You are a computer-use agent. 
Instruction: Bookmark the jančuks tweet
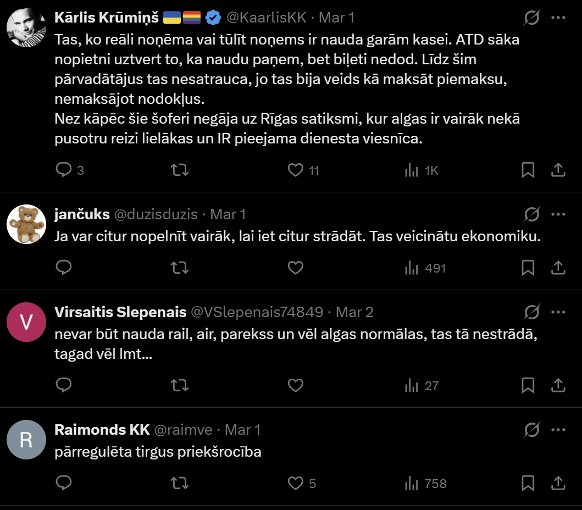(528, 268)
